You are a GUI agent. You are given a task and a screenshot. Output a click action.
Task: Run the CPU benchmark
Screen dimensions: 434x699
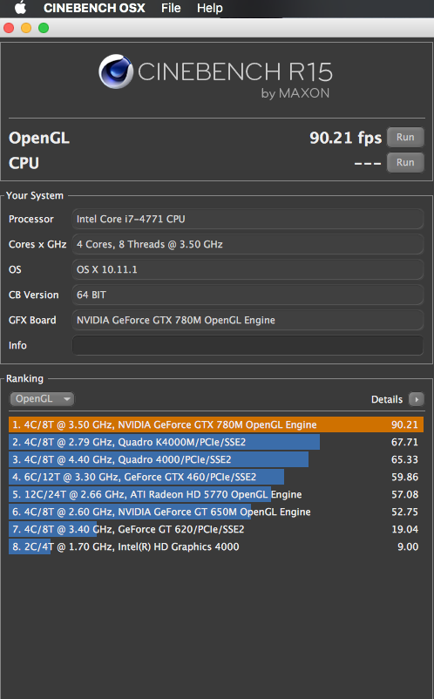pyautogui.click(x=405, y=162)
